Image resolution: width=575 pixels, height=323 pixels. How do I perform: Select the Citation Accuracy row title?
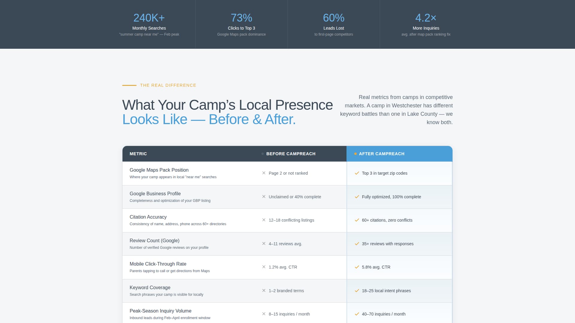148,217
